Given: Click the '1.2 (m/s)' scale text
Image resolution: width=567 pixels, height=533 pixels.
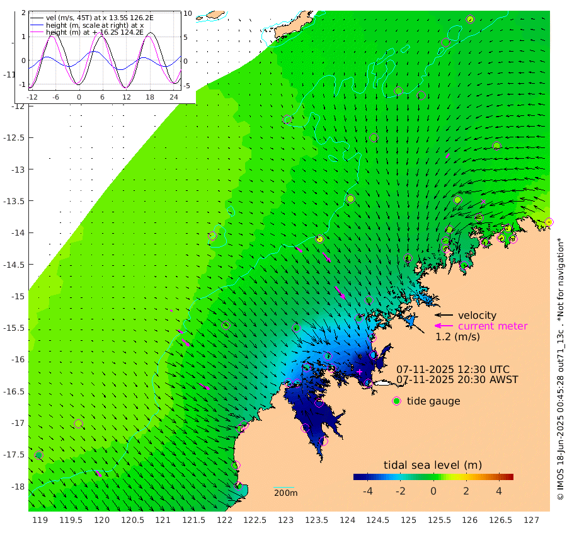Looking at the screenshot, I should coord(457,336).
